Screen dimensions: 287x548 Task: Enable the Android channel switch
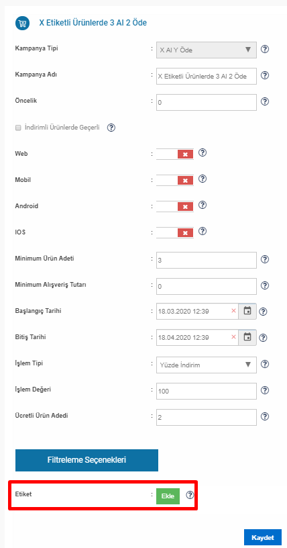pyautogui.click(x=175, y=206)
